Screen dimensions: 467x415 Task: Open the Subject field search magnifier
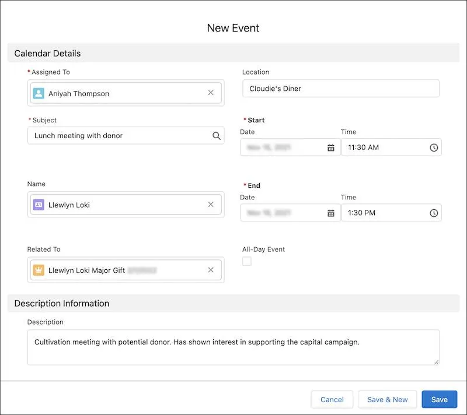click(x=217, y=136)
